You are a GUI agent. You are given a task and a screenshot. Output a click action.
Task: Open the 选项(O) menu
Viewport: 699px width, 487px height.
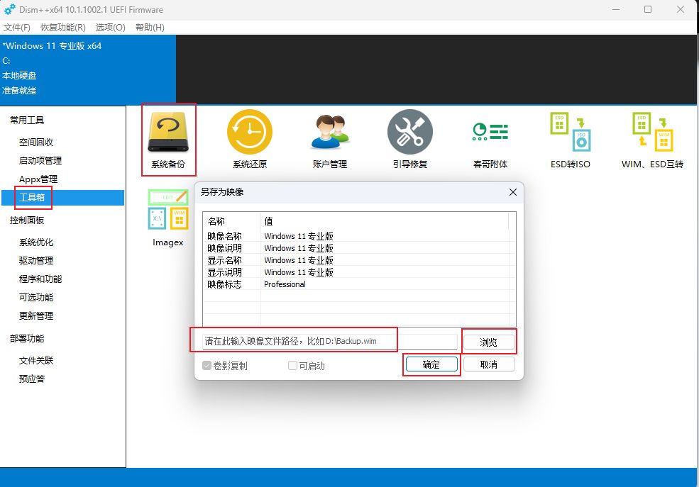point(110,27)
